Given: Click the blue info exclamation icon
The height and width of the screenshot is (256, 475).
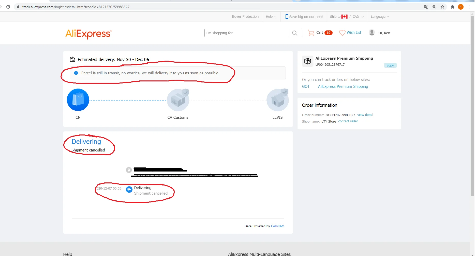Looking at the screenshot, I should click(76, 73).
